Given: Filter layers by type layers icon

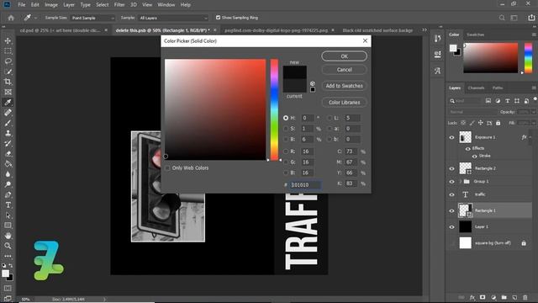Looking at the screenshot, I should click(508, 101).
